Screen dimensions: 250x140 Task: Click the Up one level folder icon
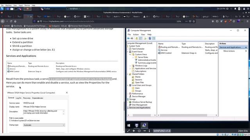click(x=137, y=38)
